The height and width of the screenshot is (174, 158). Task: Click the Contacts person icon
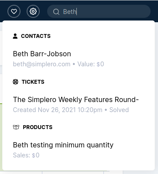(x=15, y=36)
